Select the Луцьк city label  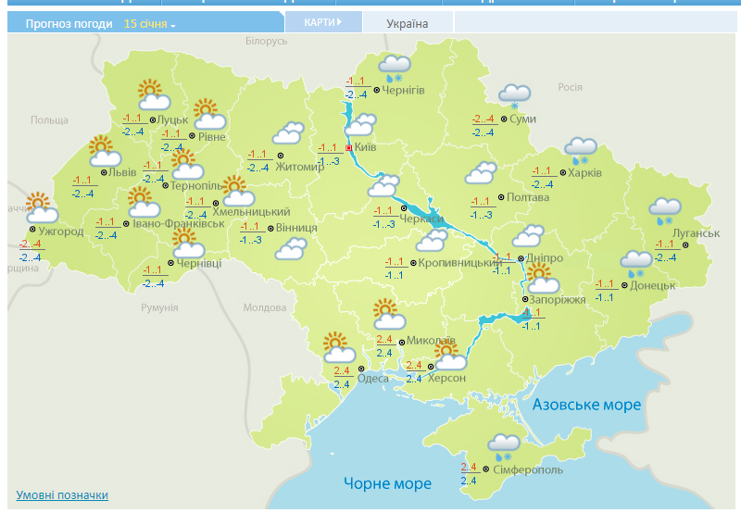click(x=172, y=119)
